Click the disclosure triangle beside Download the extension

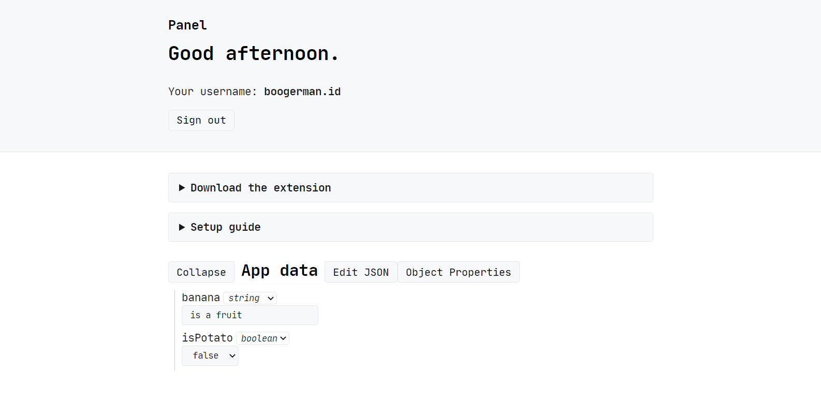pos(181,187)
